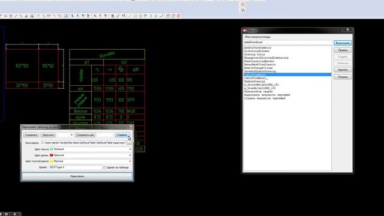Click the '7132' value in drawn table

(x=131, y=89)
